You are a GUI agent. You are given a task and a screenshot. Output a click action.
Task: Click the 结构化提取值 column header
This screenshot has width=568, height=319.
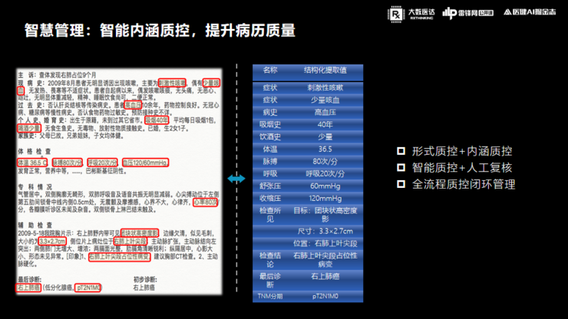click(x=325, y=71)
